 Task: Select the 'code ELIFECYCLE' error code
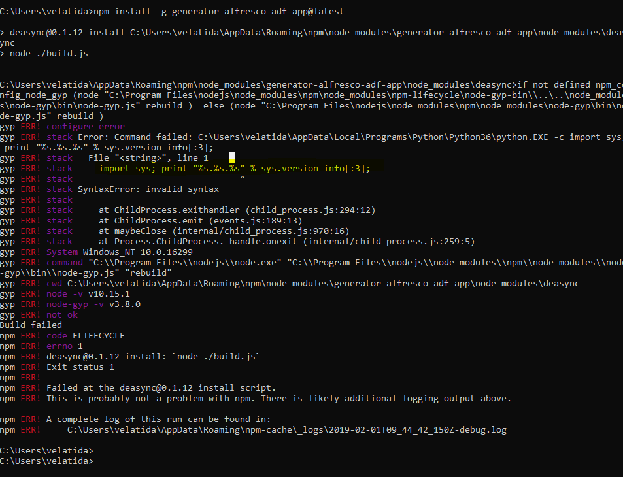[x=86, y=336]
